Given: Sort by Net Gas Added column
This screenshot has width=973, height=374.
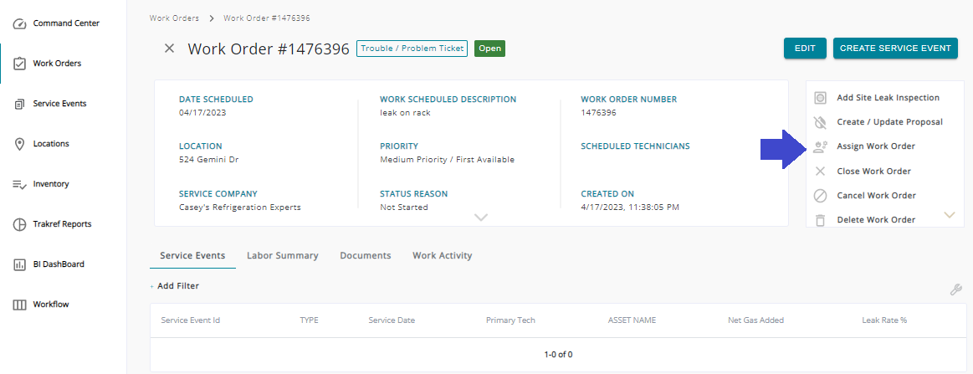Looking at the screenshot, I should (x=755, y=320).
